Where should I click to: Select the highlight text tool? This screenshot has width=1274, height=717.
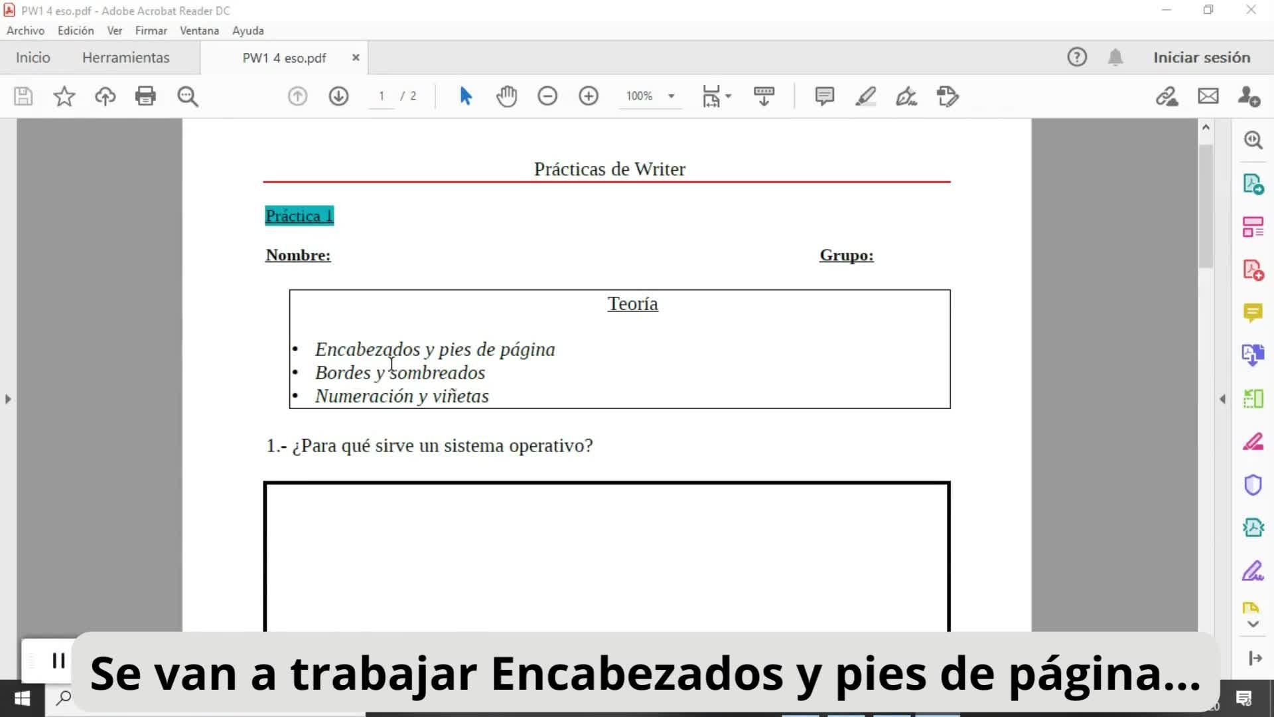coord(865,96)
